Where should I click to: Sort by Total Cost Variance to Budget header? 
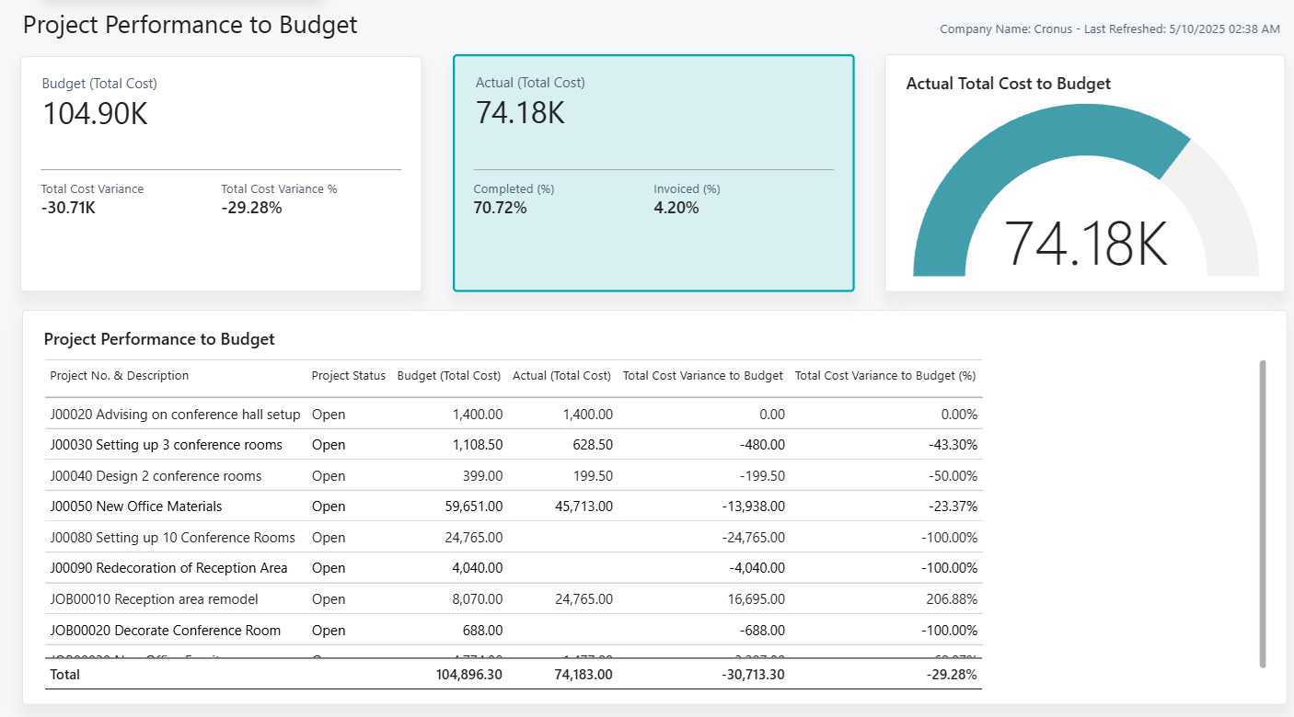[x=703, y=376]
